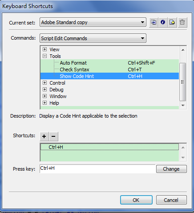The image size is (194, 213).
Task: Select the Check Syntax command
Action: (109, 70)
